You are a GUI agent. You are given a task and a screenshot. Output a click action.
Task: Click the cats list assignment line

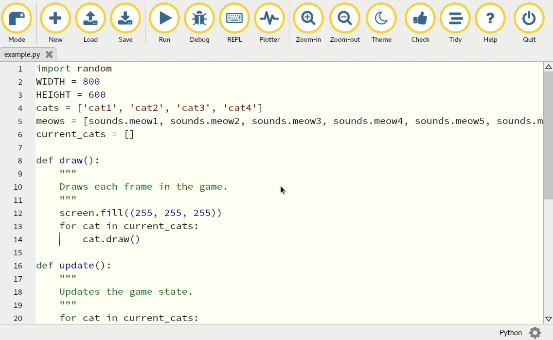click(149, 108)
